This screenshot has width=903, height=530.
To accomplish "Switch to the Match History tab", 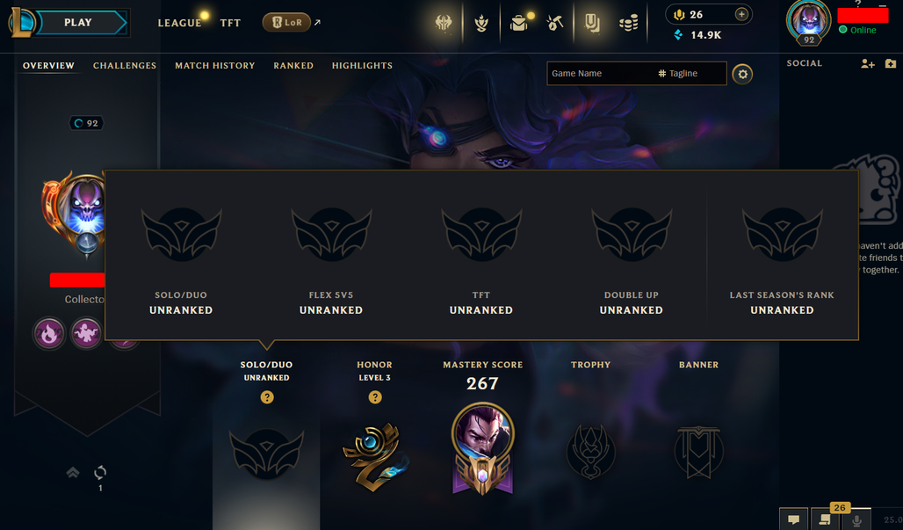I will point(215,66).
